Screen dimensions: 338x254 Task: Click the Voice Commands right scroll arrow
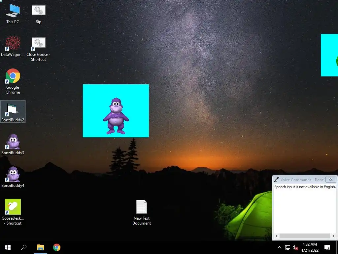(x=333, y=236)
